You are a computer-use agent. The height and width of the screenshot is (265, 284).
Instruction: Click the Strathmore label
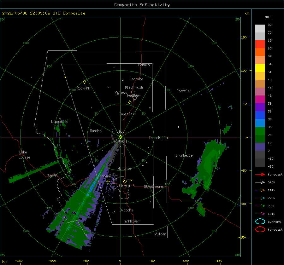coord(153,187)
